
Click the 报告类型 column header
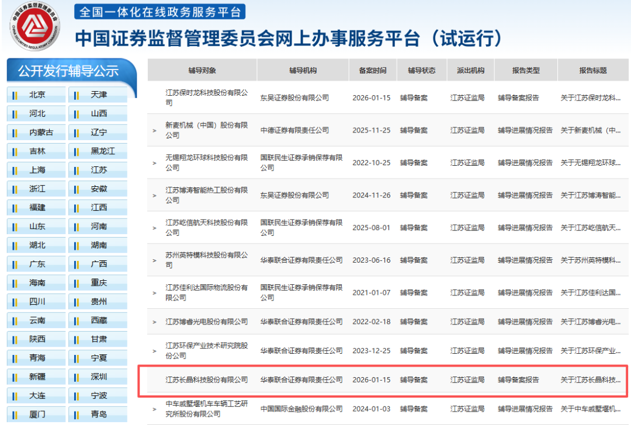(x=526, y=71)
